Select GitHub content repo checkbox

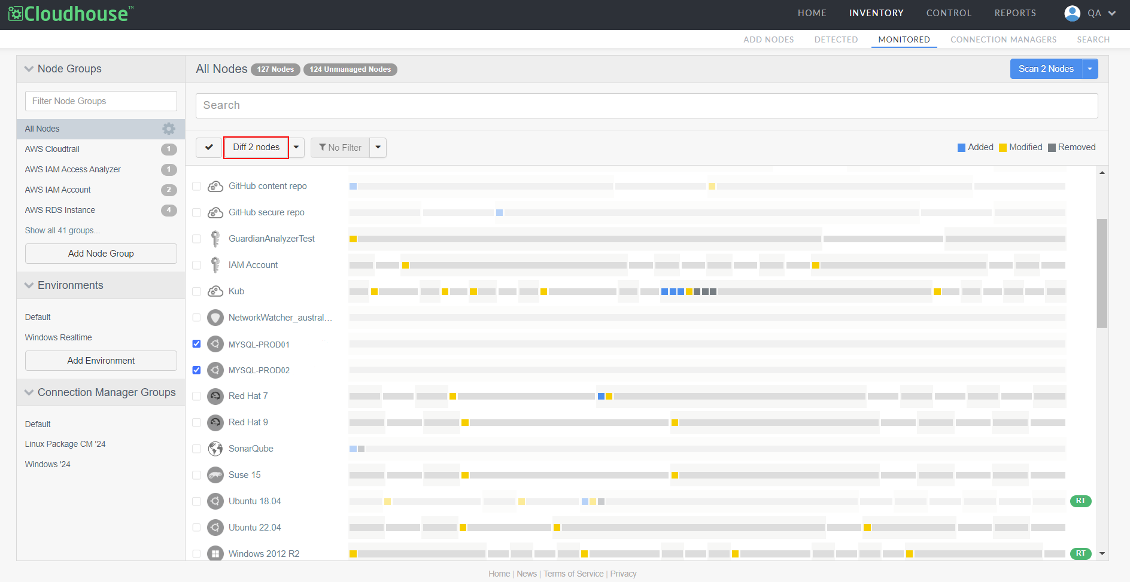[196, 187]
